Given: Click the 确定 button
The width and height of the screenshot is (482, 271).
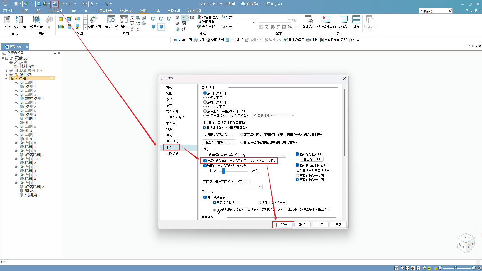Looking at the screenshot, I should click(284, 225).
